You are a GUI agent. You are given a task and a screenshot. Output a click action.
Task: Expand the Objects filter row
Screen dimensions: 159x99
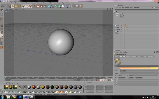coord(115,13)
